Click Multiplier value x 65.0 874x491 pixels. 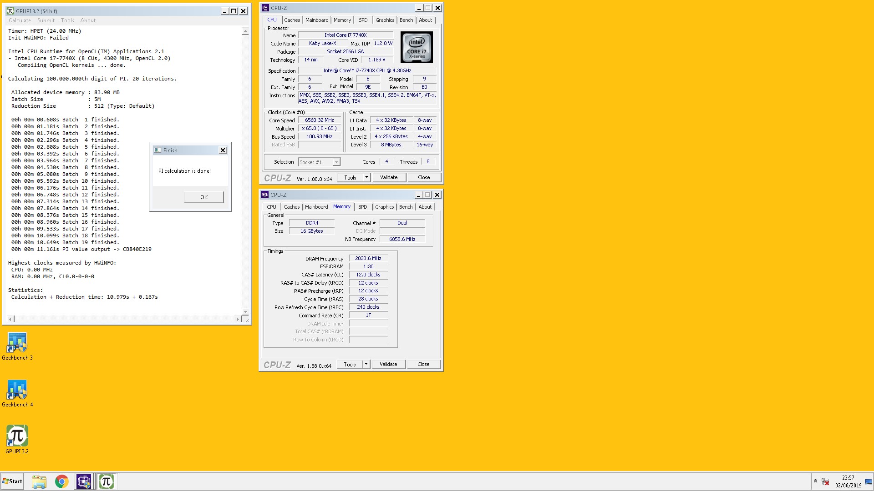(320, 129)
